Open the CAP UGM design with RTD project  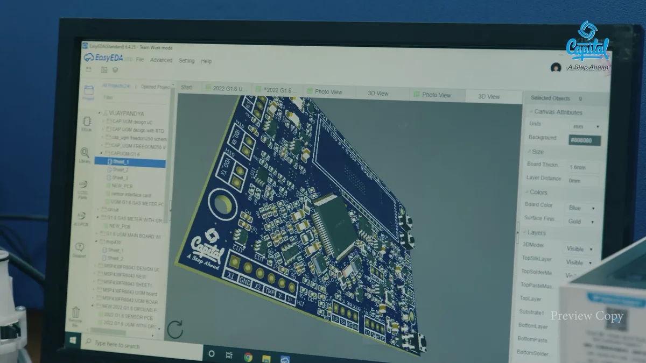(x=137, y=130)
